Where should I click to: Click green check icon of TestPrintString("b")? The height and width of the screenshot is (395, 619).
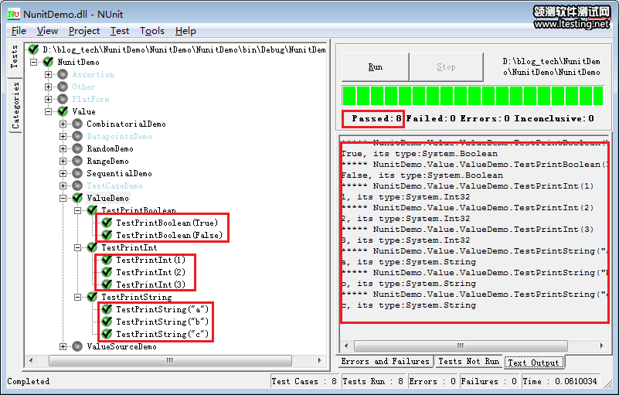pyautogui.click(x=107, y=322)
